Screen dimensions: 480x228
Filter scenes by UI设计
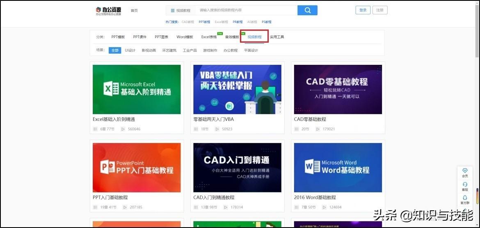pyautogui.click(x=130, y=50)
